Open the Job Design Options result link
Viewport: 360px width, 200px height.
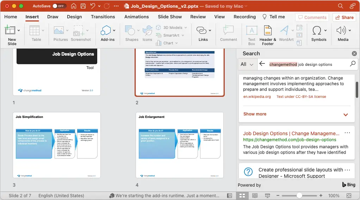click(x=291, y=133)
